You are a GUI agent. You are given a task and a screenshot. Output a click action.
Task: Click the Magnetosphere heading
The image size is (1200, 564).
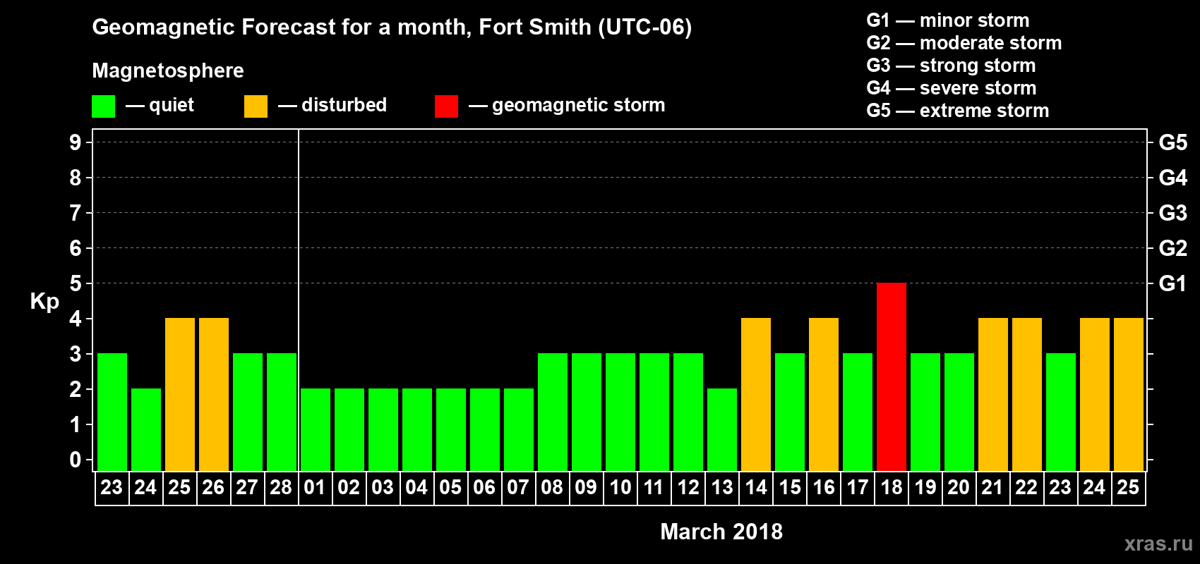pos(168,70)
